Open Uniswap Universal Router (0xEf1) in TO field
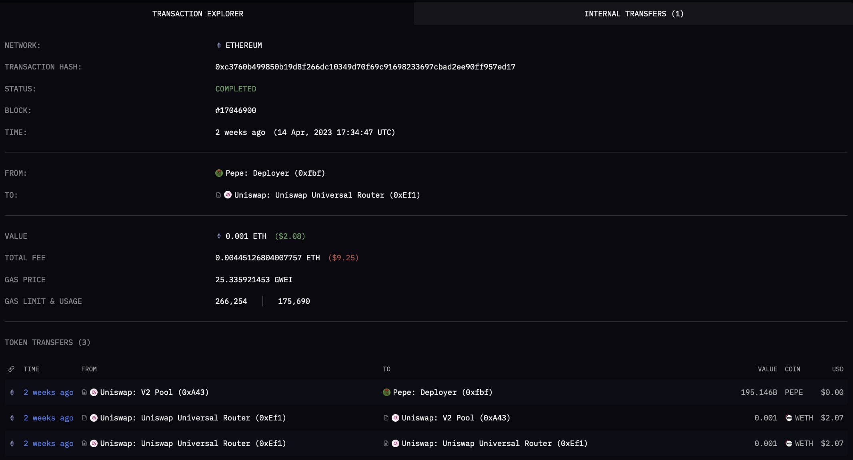This screenshot has height=460, width=853. coord(327,195)
